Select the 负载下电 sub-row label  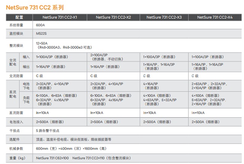[26, 100]
